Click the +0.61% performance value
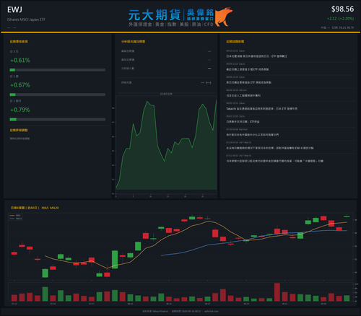This screenshot has height=316, width=361. pyautogui.click(x=20, y=60)
